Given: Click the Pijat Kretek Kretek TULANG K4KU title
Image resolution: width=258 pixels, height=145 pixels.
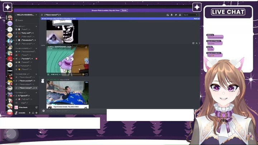Looking at the screenshot, I should [66, 107].
